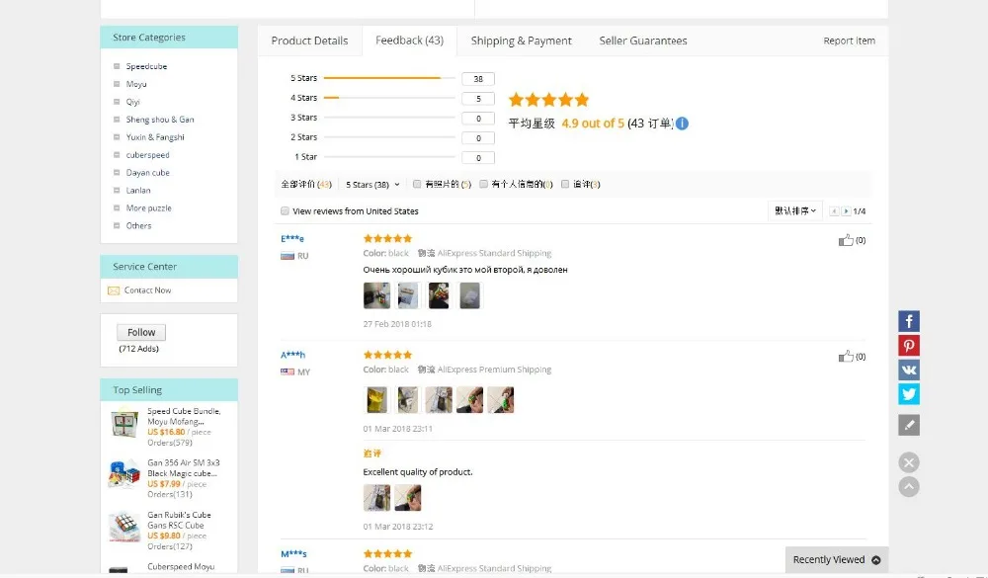The width and height of the screenshot is (988, 578).
Task: Share on Twitter icon
Action: click(x=909, y=394)
